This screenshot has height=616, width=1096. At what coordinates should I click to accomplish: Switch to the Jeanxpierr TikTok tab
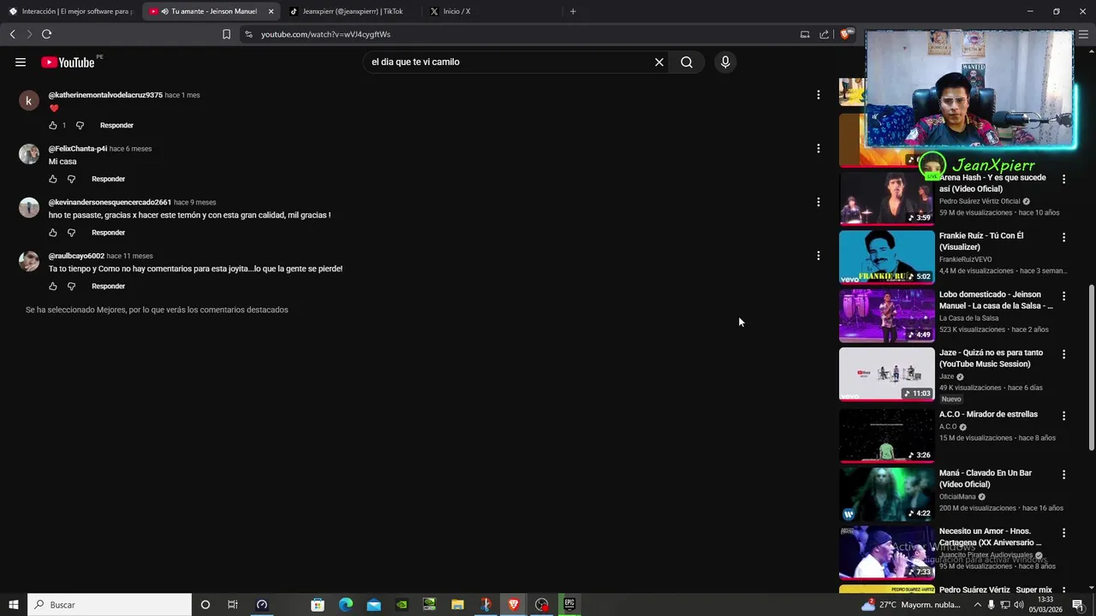(x=352, y=11)
